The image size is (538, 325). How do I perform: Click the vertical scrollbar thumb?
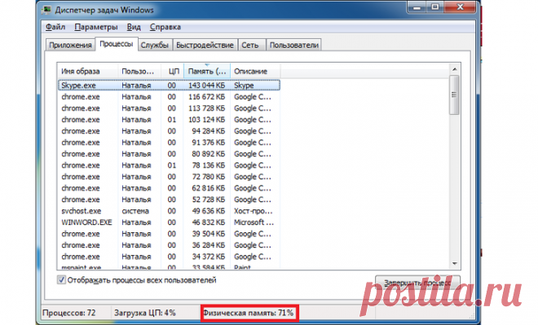coord(455,95)
